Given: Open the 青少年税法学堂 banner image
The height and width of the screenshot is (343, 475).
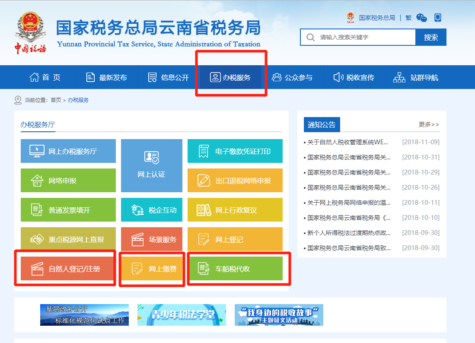Looking at the screenshot, I should (x=182, y=315).
